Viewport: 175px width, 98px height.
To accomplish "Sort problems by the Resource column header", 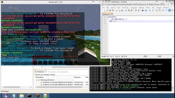I will click(79, 77).
